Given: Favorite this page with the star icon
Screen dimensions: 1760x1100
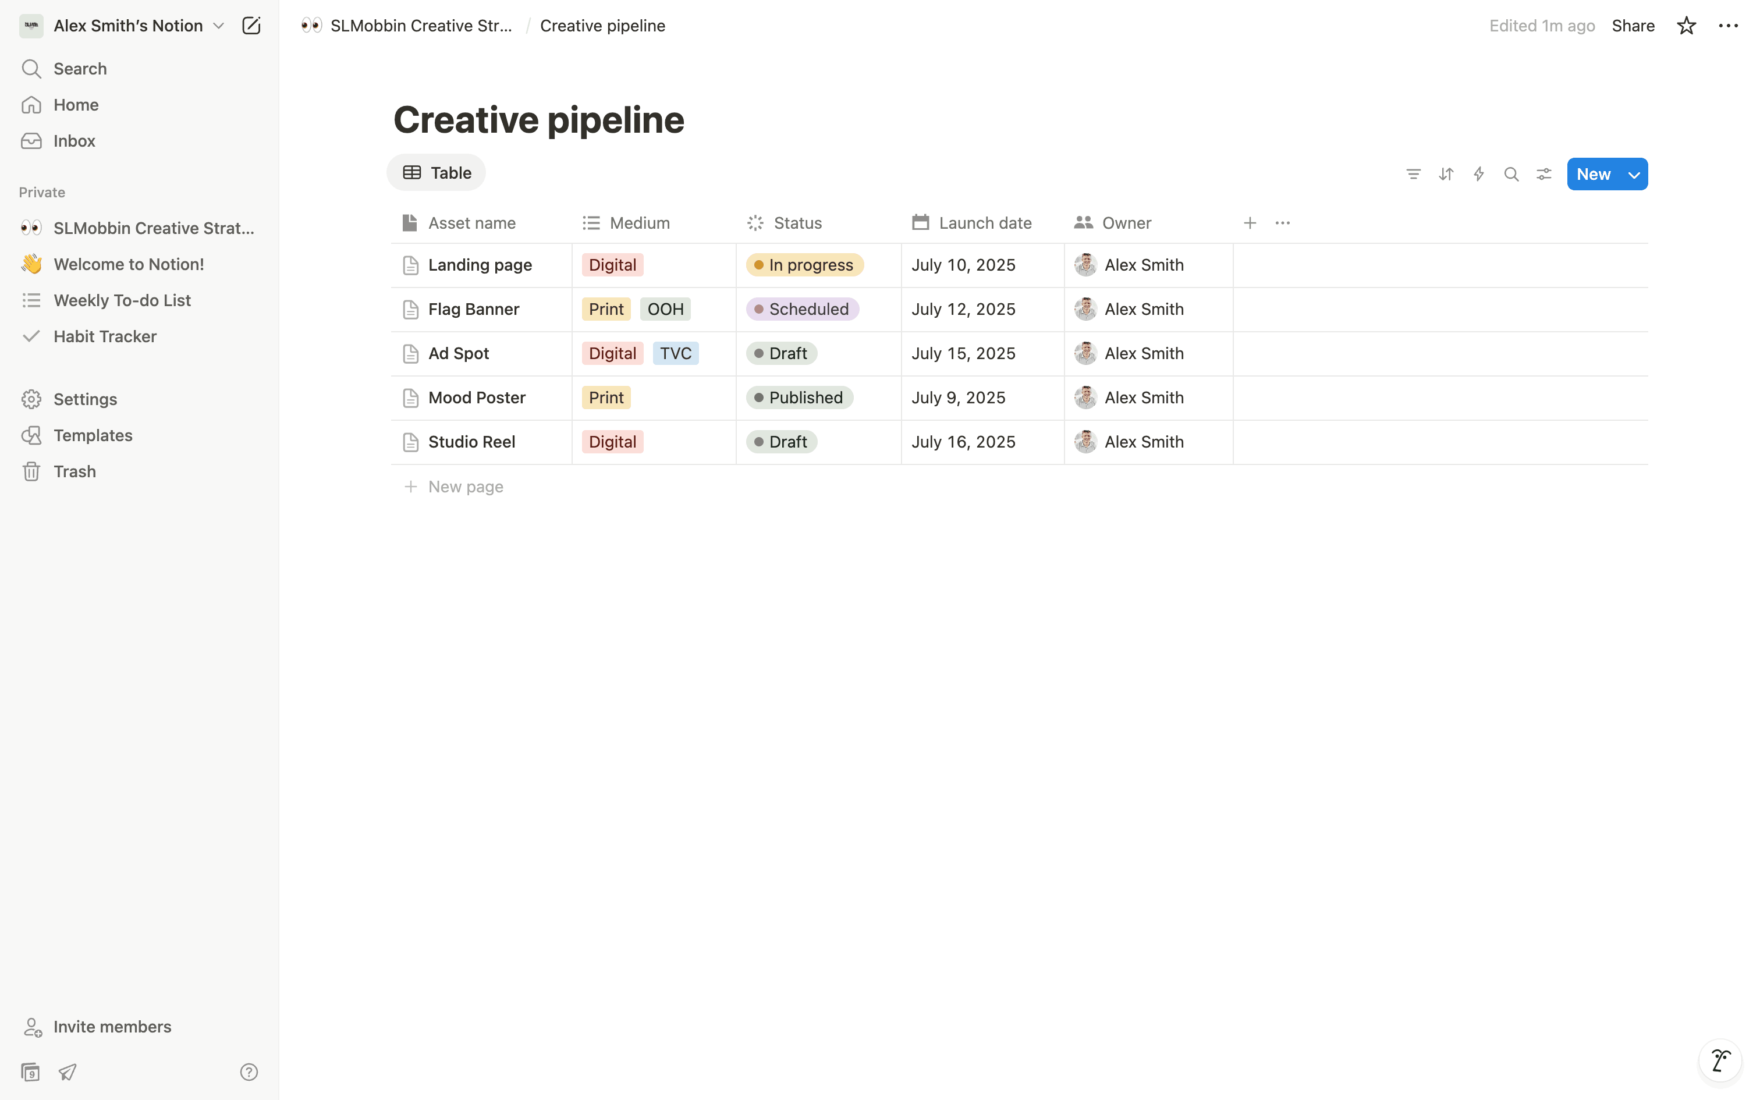Looking at the screenshot, I should click(1686, 26).
